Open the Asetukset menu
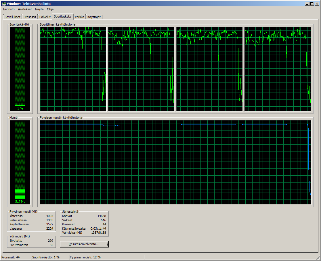The width and height of the screenshot is (321, 261). [x=25, y=9]
